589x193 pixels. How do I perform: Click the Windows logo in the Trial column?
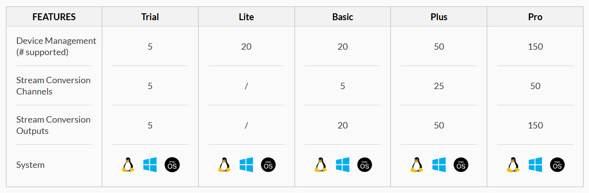coord(150,164)
